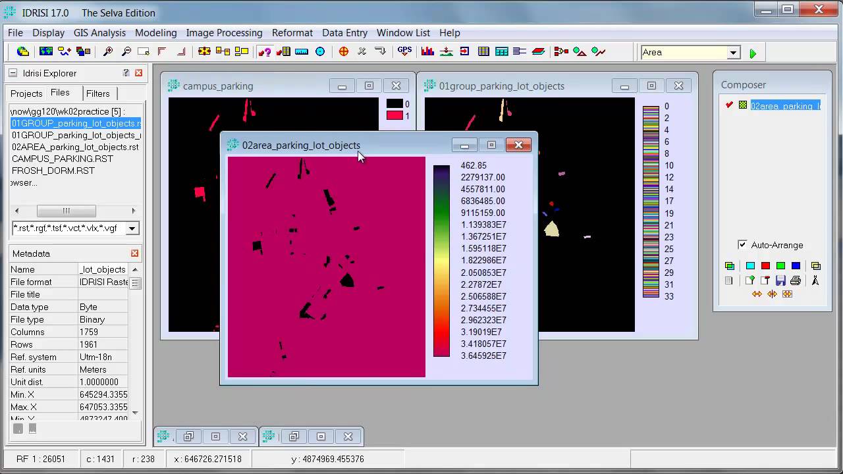Viewport: 843px width, 474px height.
Task: Switch to the Filters tab
Action: tap(98, 93)
